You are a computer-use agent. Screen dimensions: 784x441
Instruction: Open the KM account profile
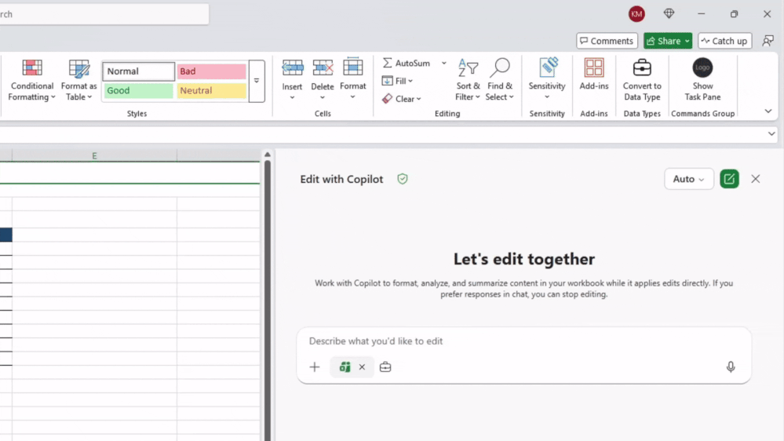coord(636,14)
